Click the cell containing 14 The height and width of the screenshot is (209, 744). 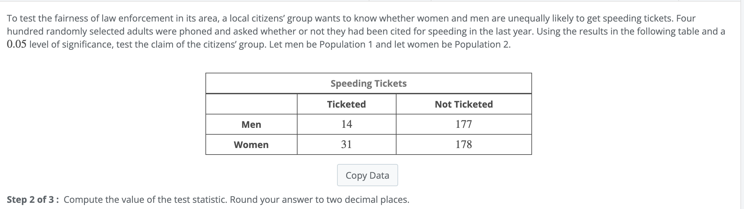[347, 124]
